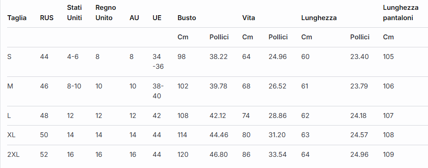This screenshot has height=168, width=428.
Task: Select the 2XL size row label
Action: (x=13, y=155)
